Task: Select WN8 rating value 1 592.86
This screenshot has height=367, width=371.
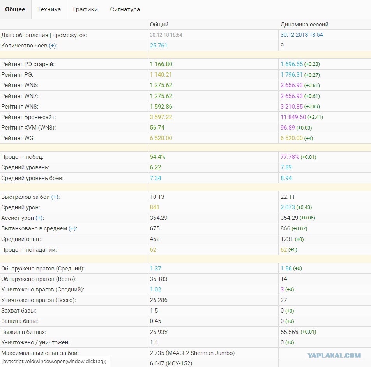Action: click(161, 107)
